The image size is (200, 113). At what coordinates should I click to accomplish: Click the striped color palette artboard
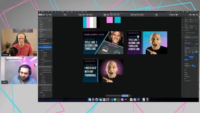pos(92,22)
